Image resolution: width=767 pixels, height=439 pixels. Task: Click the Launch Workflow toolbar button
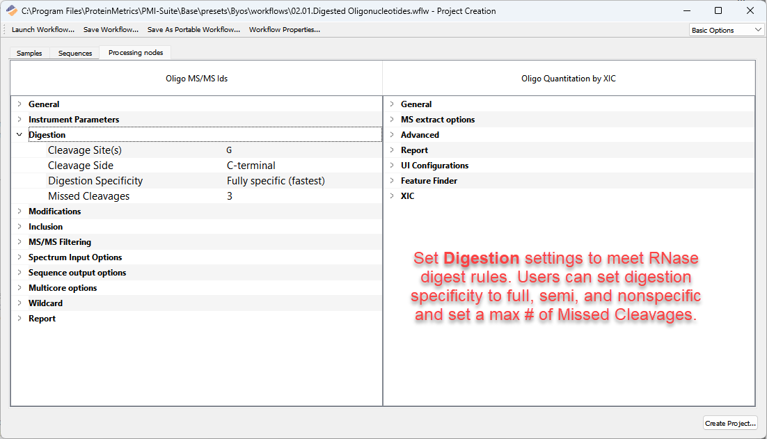(42, 30)
